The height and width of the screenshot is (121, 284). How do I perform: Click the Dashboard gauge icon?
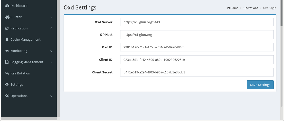tap(7, 6)
